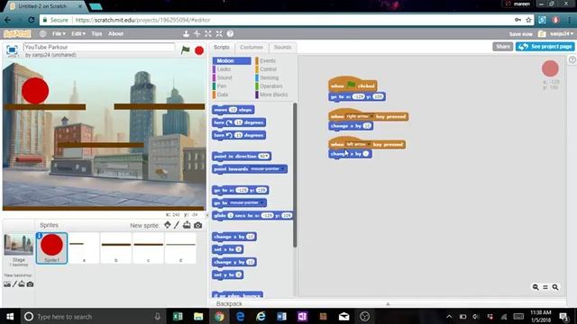Viewport: 577px width, 324px height.
Task: Click steps value in move block
Action: point(234,110)
